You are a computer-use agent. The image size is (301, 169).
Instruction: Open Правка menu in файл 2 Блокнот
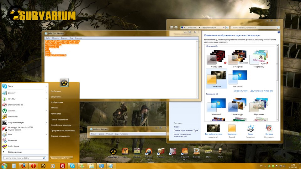point(55,38)
